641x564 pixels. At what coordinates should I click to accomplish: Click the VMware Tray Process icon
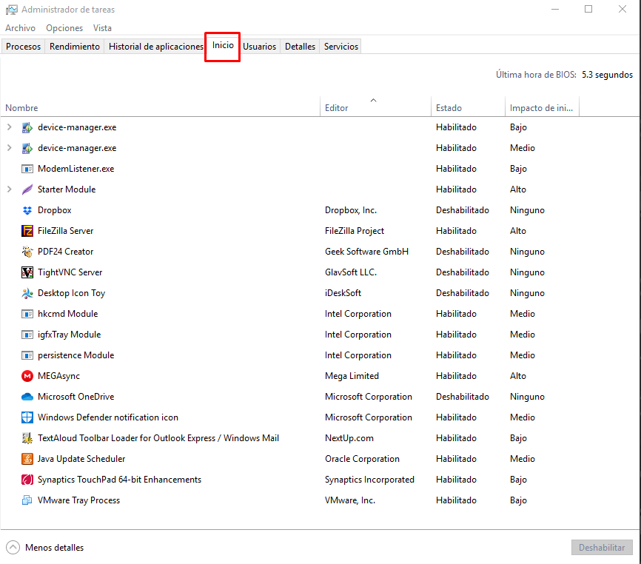click(27, 500)
